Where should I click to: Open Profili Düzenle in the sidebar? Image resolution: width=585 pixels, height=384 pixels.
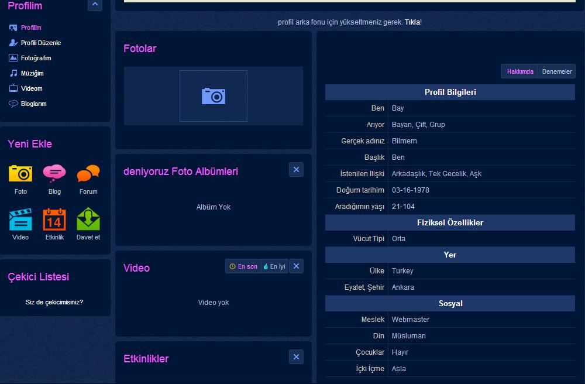pyautogui.click(x=40, y=43)
